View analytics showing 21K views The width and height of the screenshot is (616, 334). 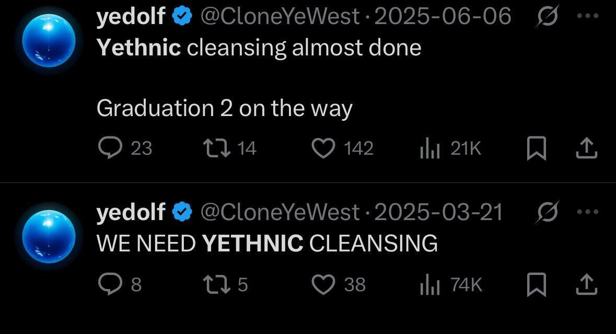(x=431, y=149)
